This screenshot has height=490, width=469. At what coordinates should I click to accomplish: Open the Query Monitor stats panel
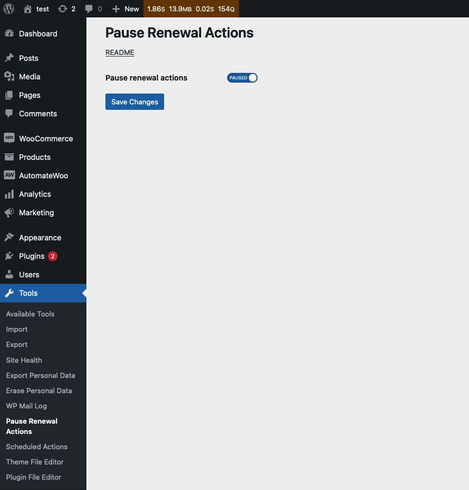191,9
